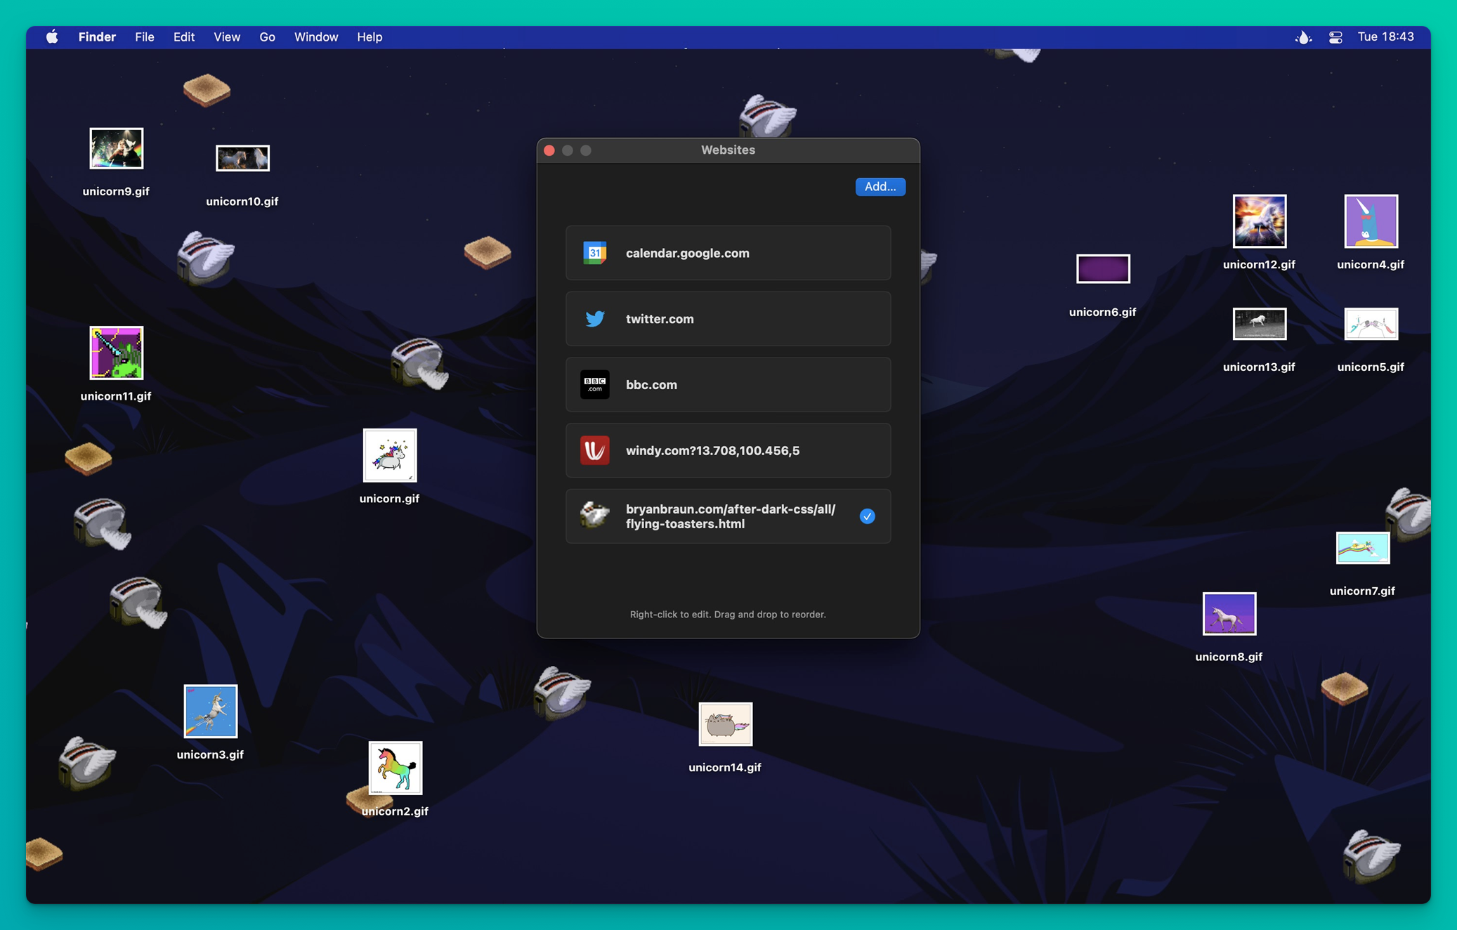Open the Apple menu
This screenshot has height=930, width=1457.
point(53,37)
